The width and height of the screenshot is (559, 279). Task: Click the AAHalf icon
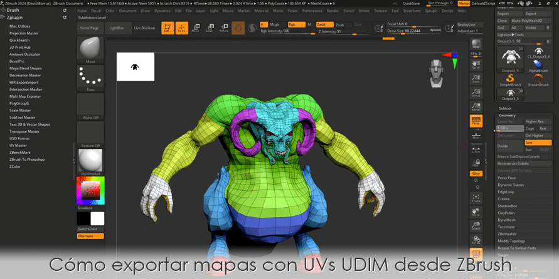point(476,106)
